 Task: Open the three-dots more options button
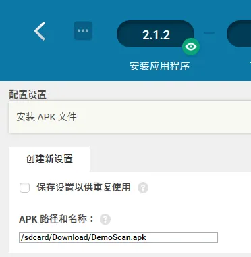[x=83, y=30]
